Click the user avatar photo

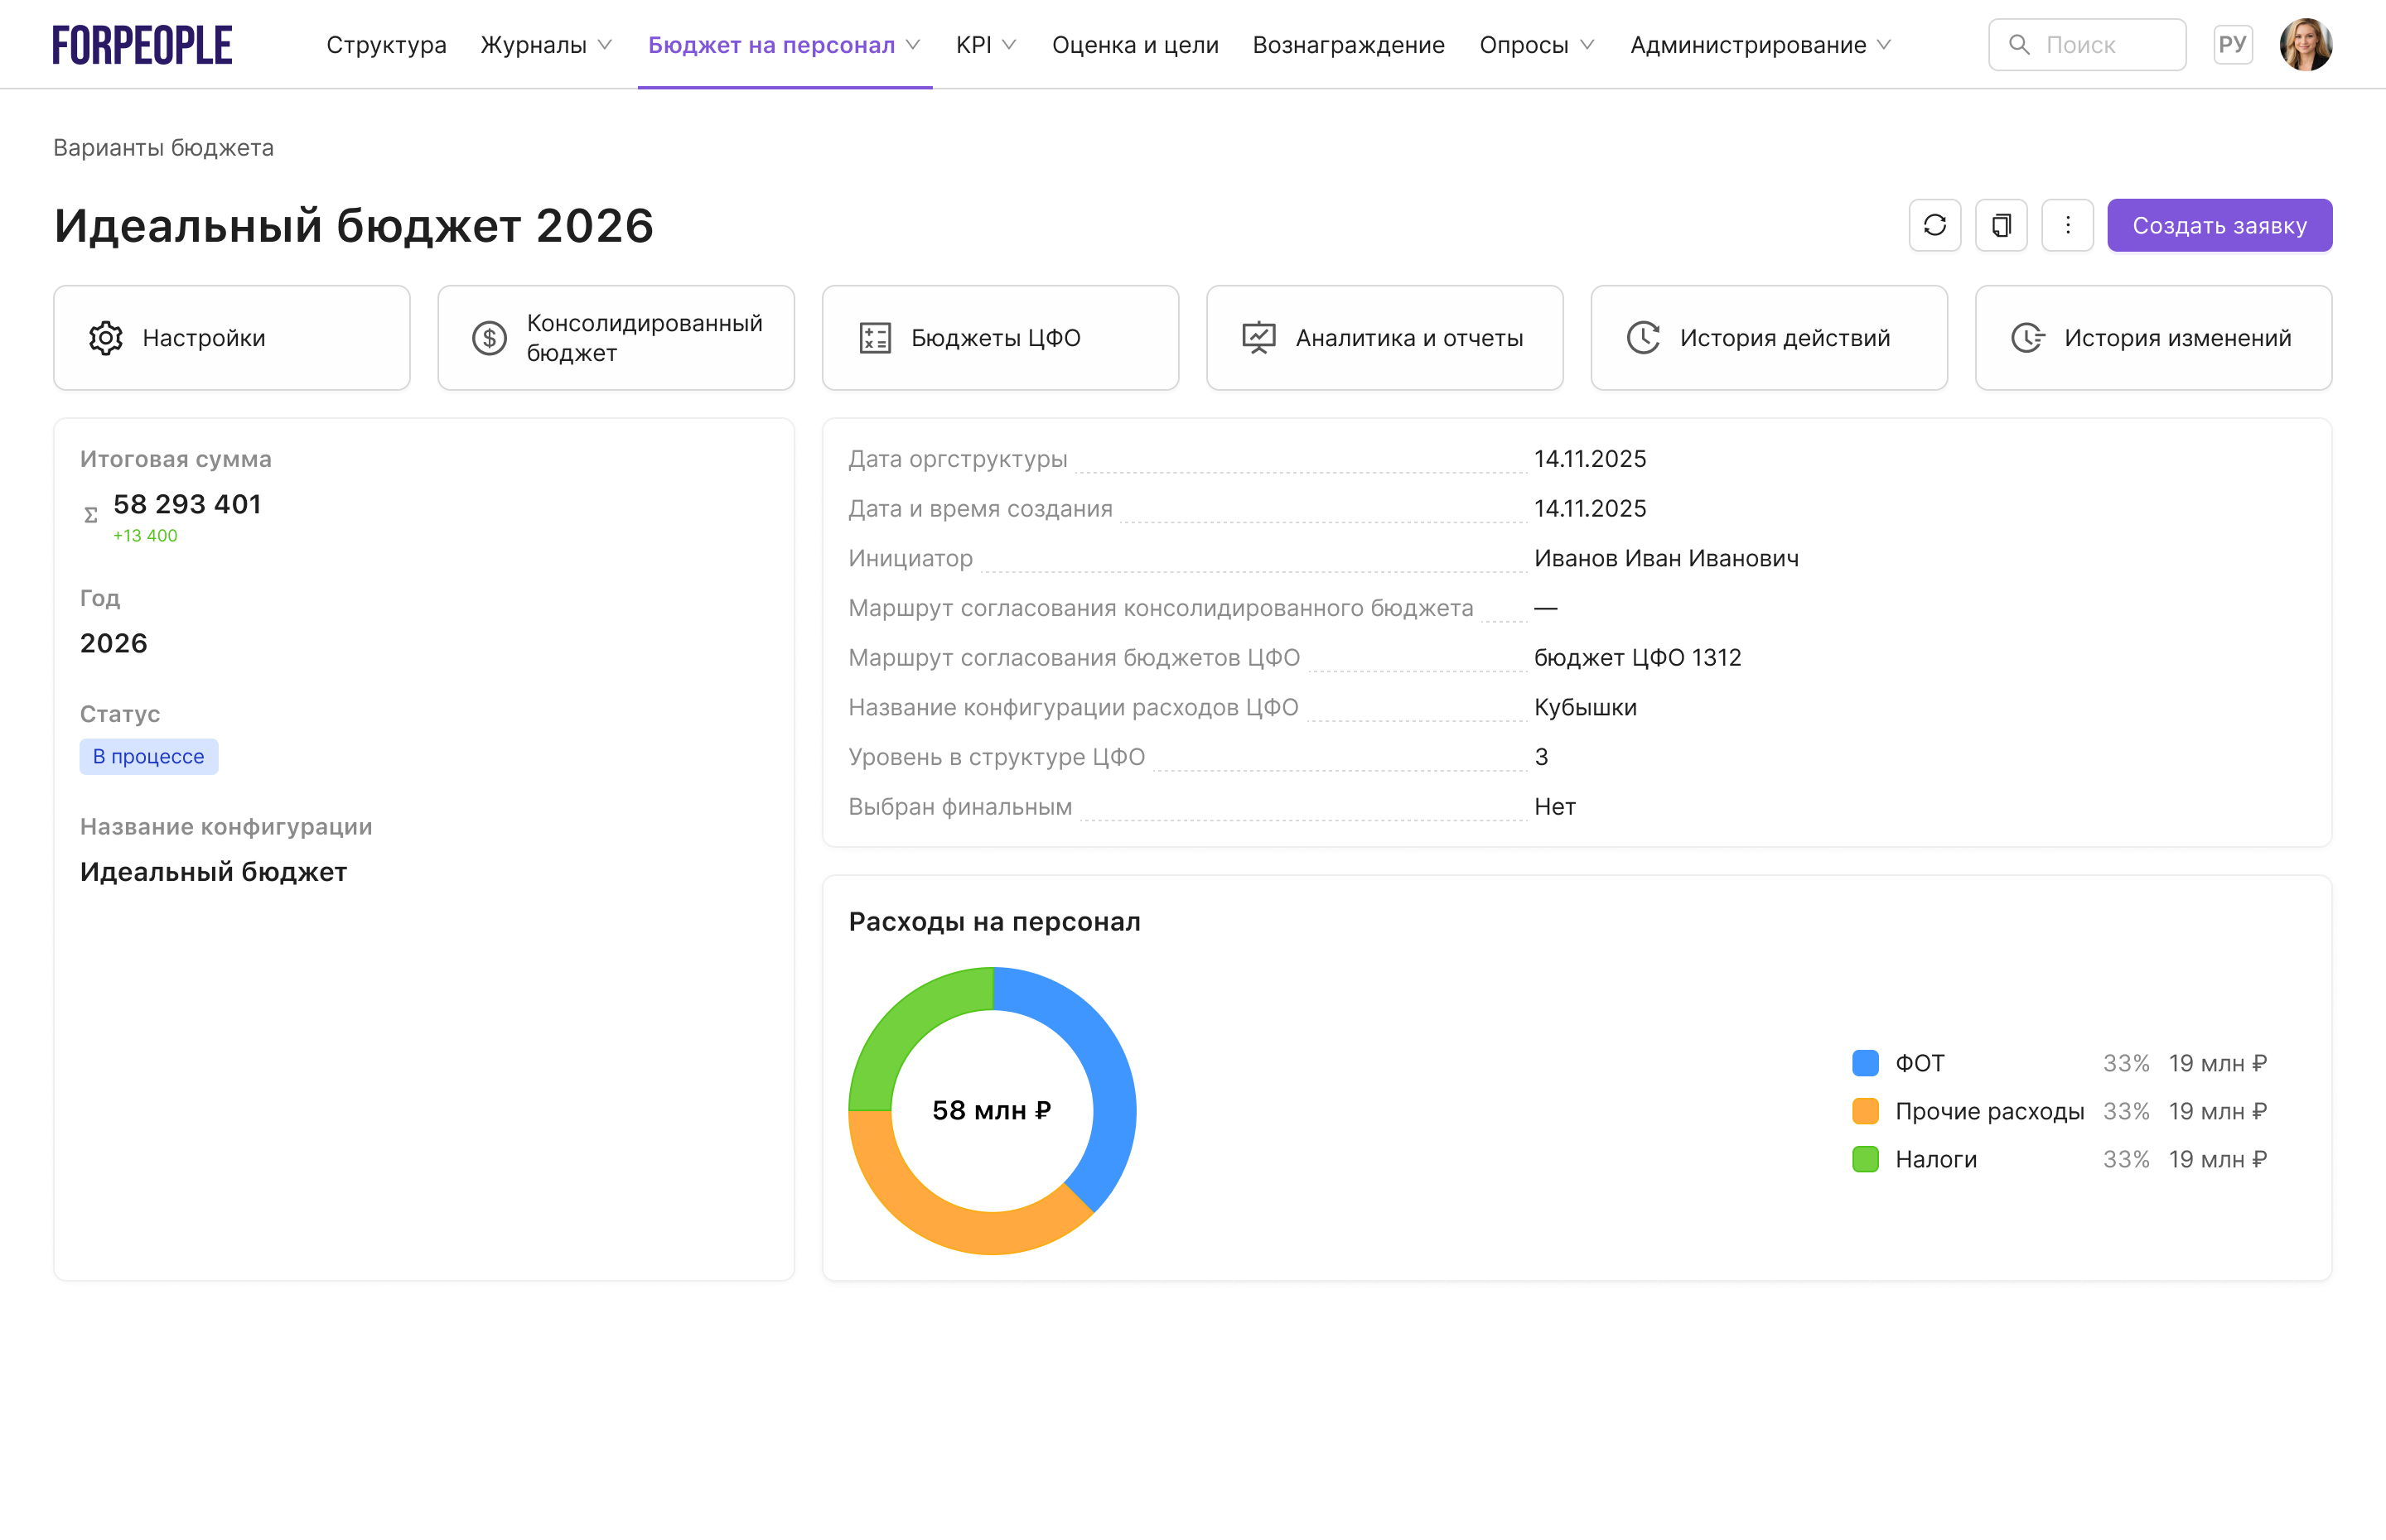(x=2305, y=45)
